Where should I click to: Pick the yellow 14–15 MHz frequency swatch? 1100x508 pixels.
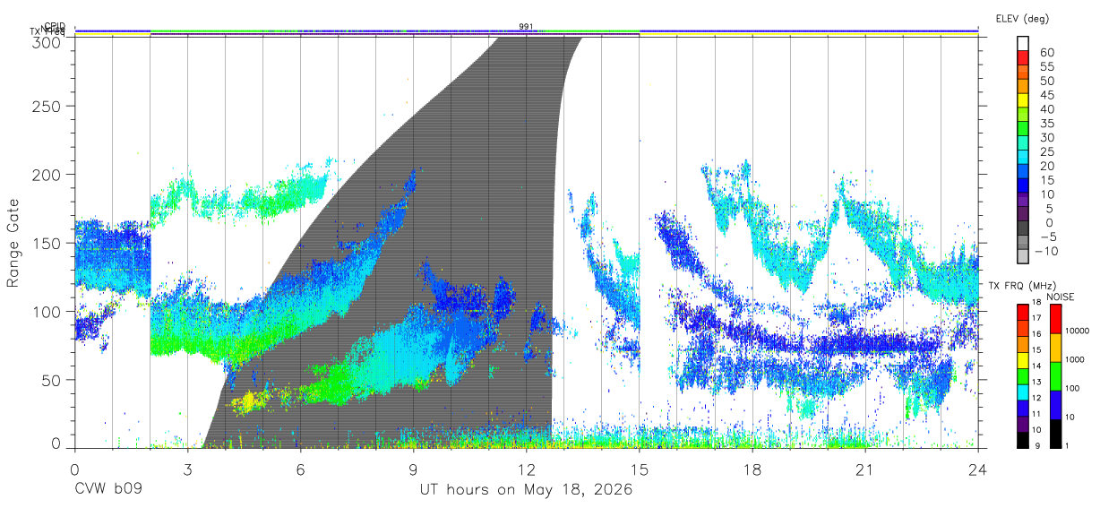click(x=1023, y=359)
